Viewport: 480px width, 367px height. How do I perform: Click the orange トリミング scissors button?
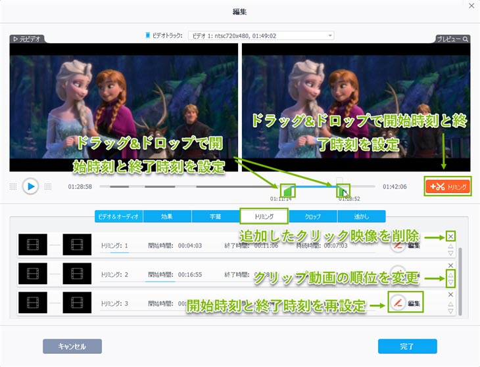pos(448,186)
